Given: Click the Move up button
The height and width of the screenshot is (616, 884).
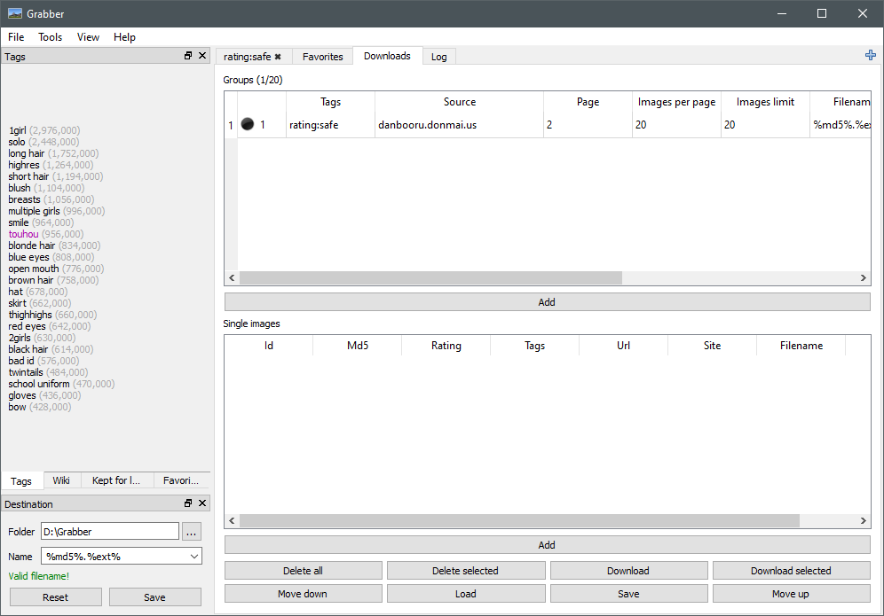Looking at the screenshot, I should 792,594.
